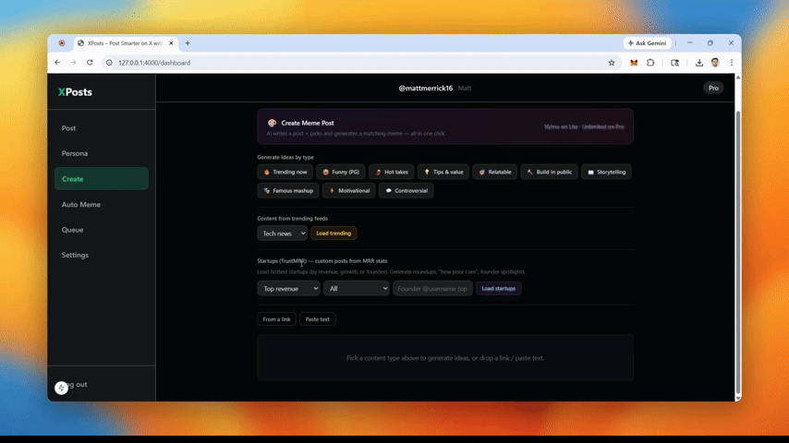Open the browser Downloads icon
This screenshot has width=789, height=443.
pyautogui.click(x=699, y=63)
